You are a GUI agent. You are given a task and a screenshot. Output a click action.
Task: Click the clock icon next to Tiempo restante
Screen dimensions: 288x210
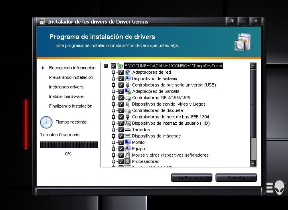click(x=46, y=122)
